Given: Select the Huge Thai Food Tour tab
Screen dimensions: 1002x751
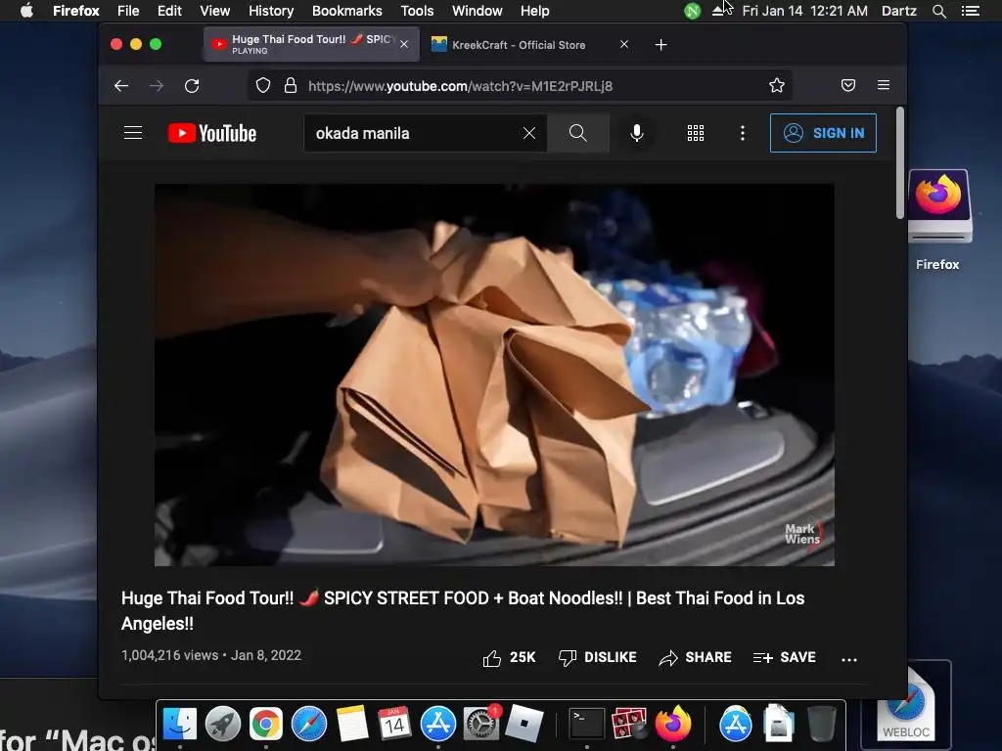Looking at the screenshot, I should click(312, 45).
